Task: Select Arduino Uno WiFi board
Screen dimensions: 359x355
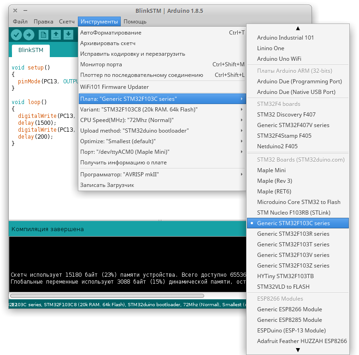Action: (x=298, y=59)
